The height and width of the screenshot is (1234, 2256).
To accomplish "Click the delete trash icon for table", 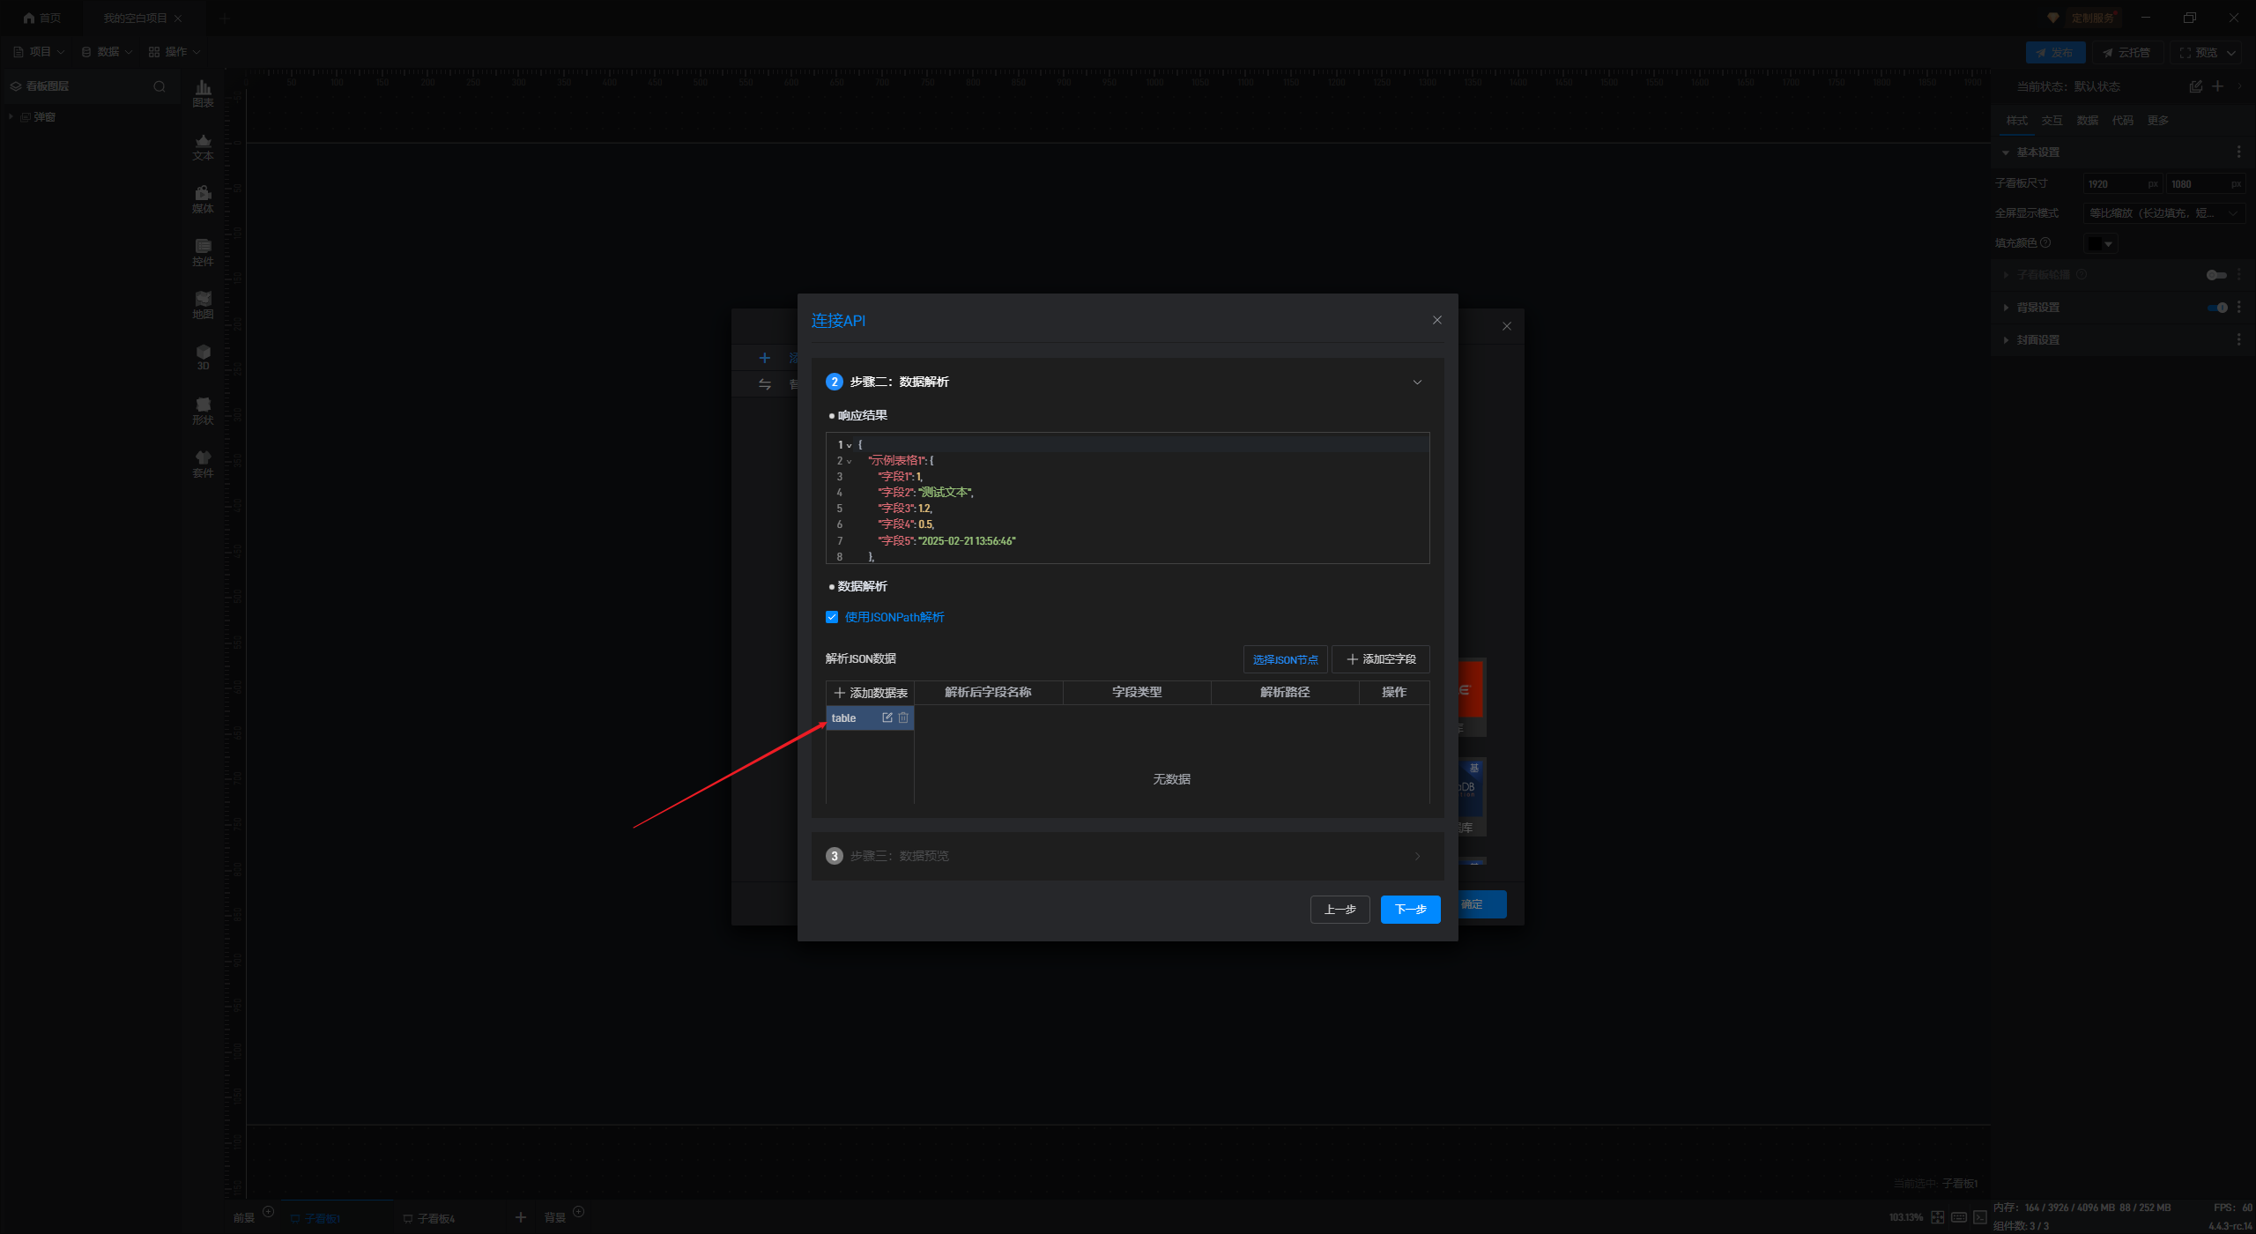I will tap(903, 717).
